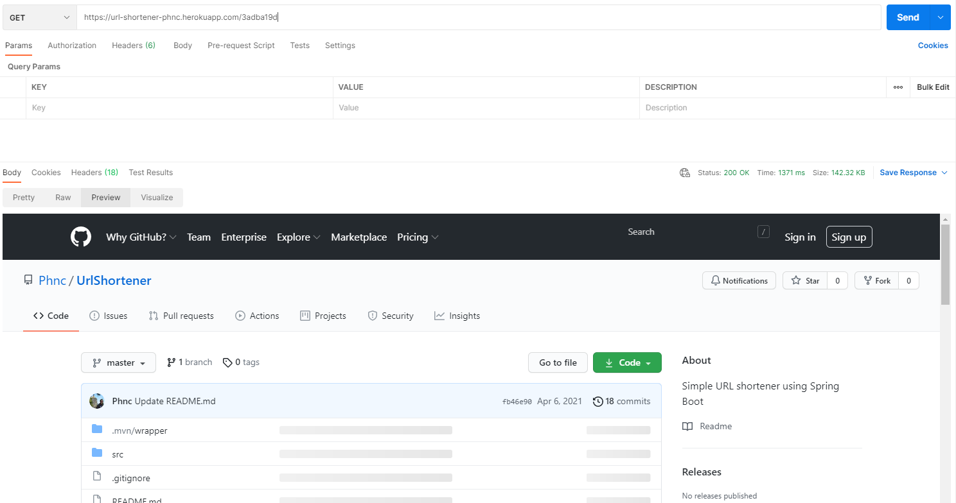Open the request Settings tab
This screenshot has width=956, height=503.
(x=340, y=46)
